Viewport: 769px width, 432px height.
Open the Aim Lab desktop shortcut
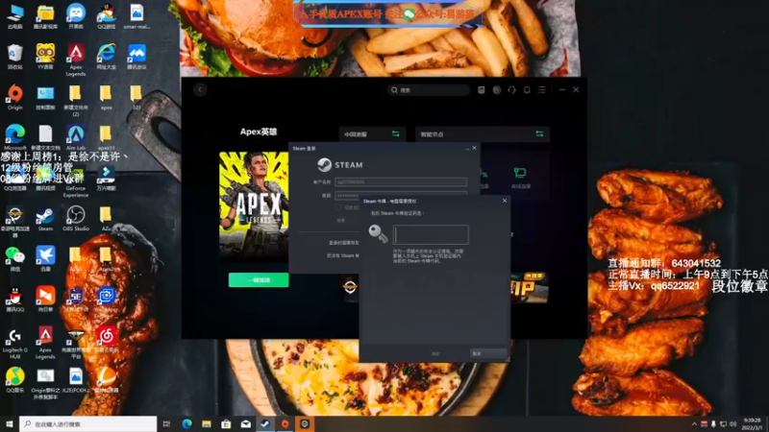pos(76,137)
